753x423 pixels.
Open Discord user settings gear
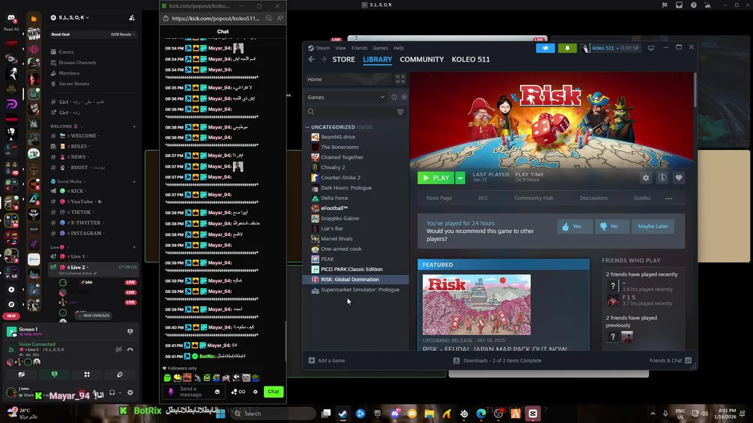pyautogui.click(x=130, y=393)
